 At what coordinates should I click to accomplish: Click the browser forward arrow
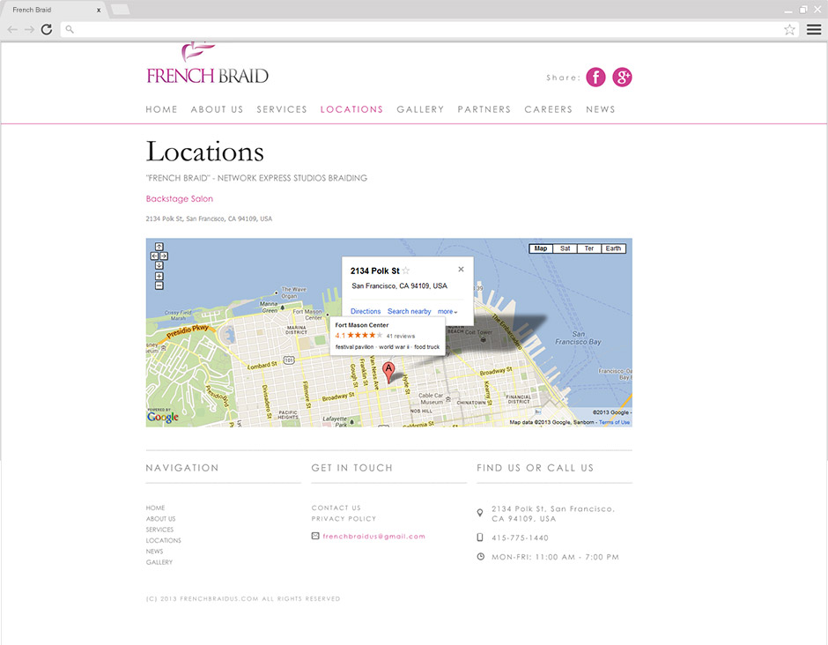30,30
